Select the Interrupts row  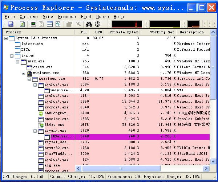coord(106,44)
